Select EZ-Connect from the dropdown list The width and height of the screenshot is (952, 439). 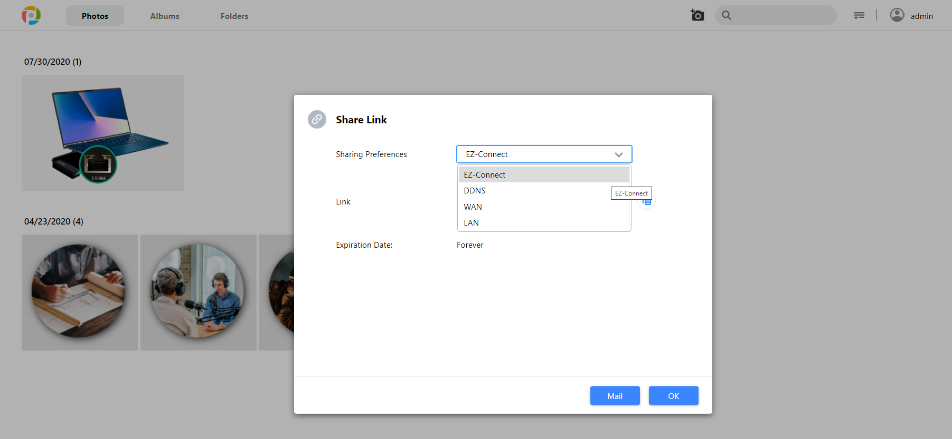pos(544,174)
